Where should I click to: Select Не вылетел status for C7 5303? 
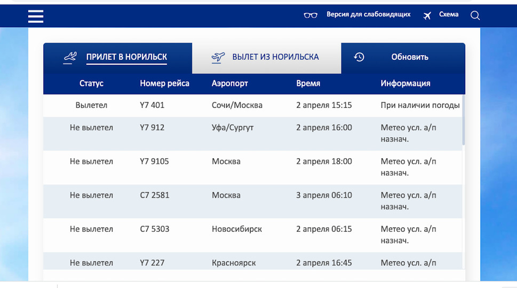pos(91,229)
